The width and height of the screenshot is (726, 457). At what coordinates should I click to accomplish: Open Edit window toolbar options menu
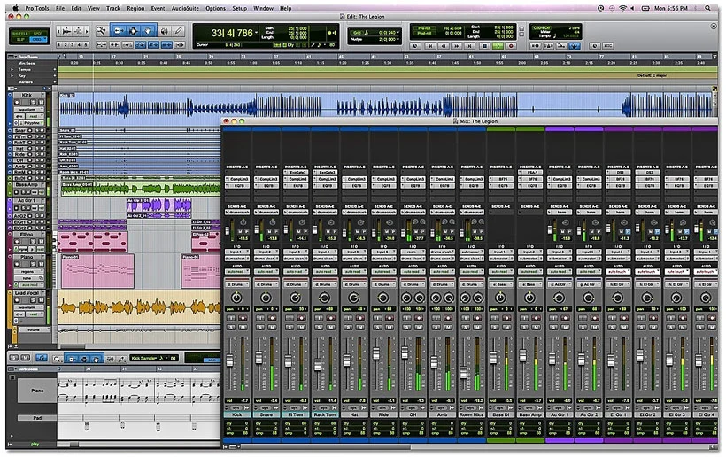[x=714, y=27]
